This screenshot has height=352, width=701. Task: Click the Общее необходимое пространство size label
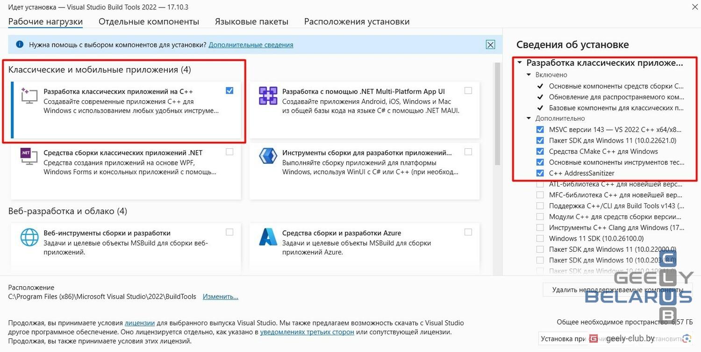(623, 322)
